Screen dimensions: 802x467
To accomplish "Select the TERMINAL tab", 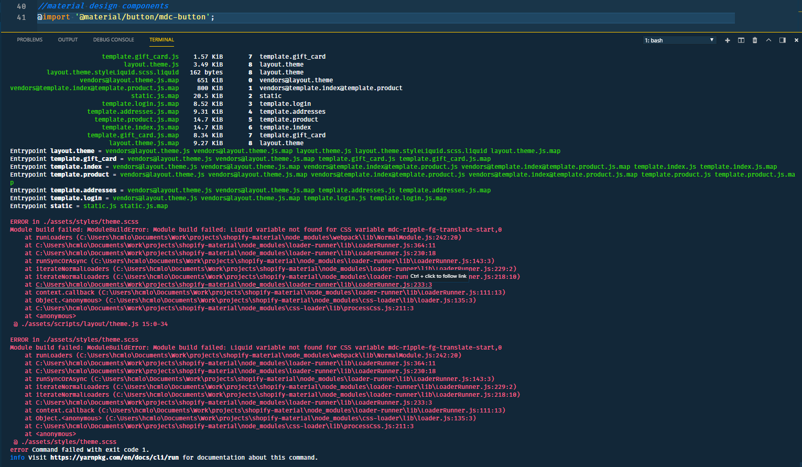I will [161, 40].
